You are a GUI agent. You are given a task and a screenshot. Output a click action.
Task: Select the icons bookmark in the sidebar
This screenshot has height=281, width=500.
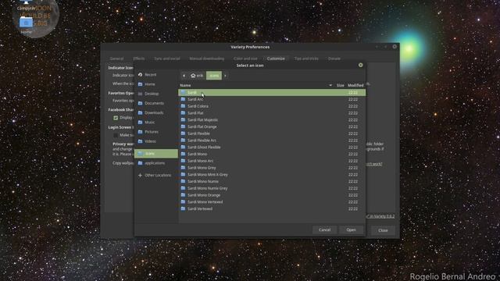(156, 154)
